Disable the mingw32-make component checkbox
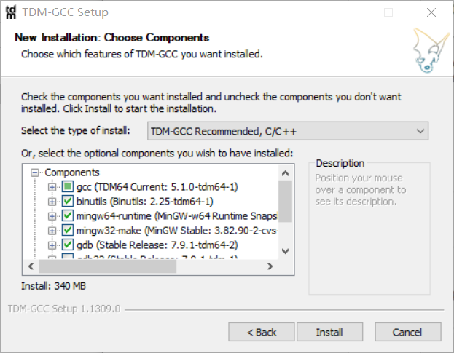This screenshot has height=353, width=454. tap(68, 231)
